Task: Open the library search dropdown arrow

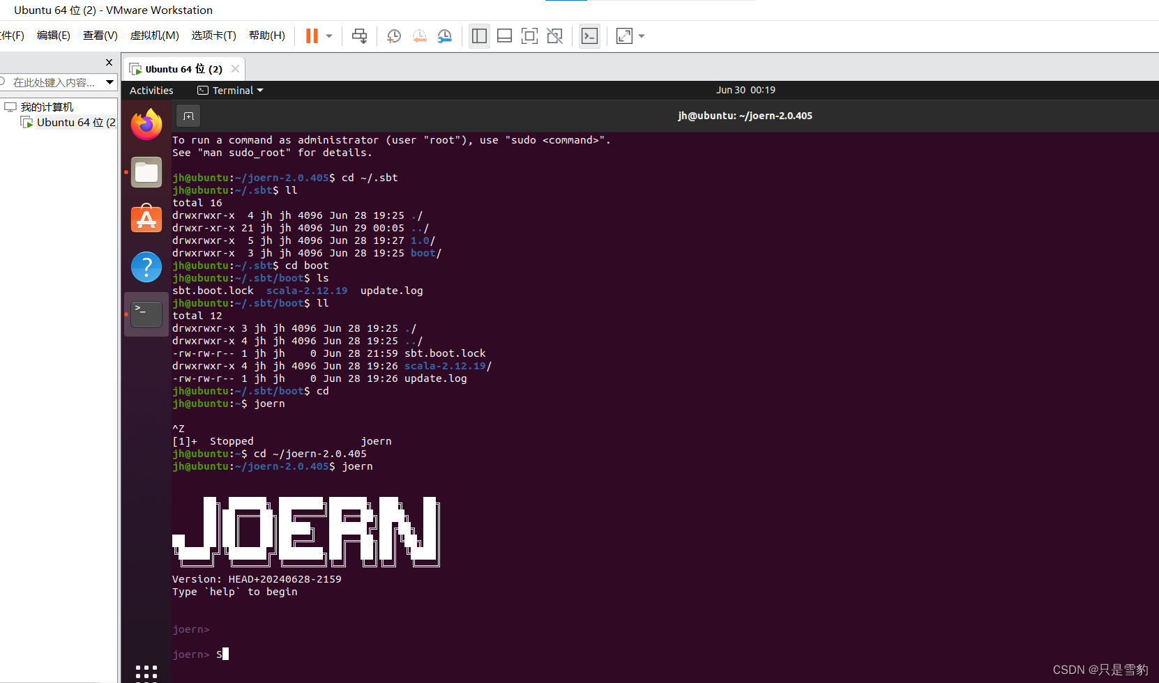Action: pos(109,82)
